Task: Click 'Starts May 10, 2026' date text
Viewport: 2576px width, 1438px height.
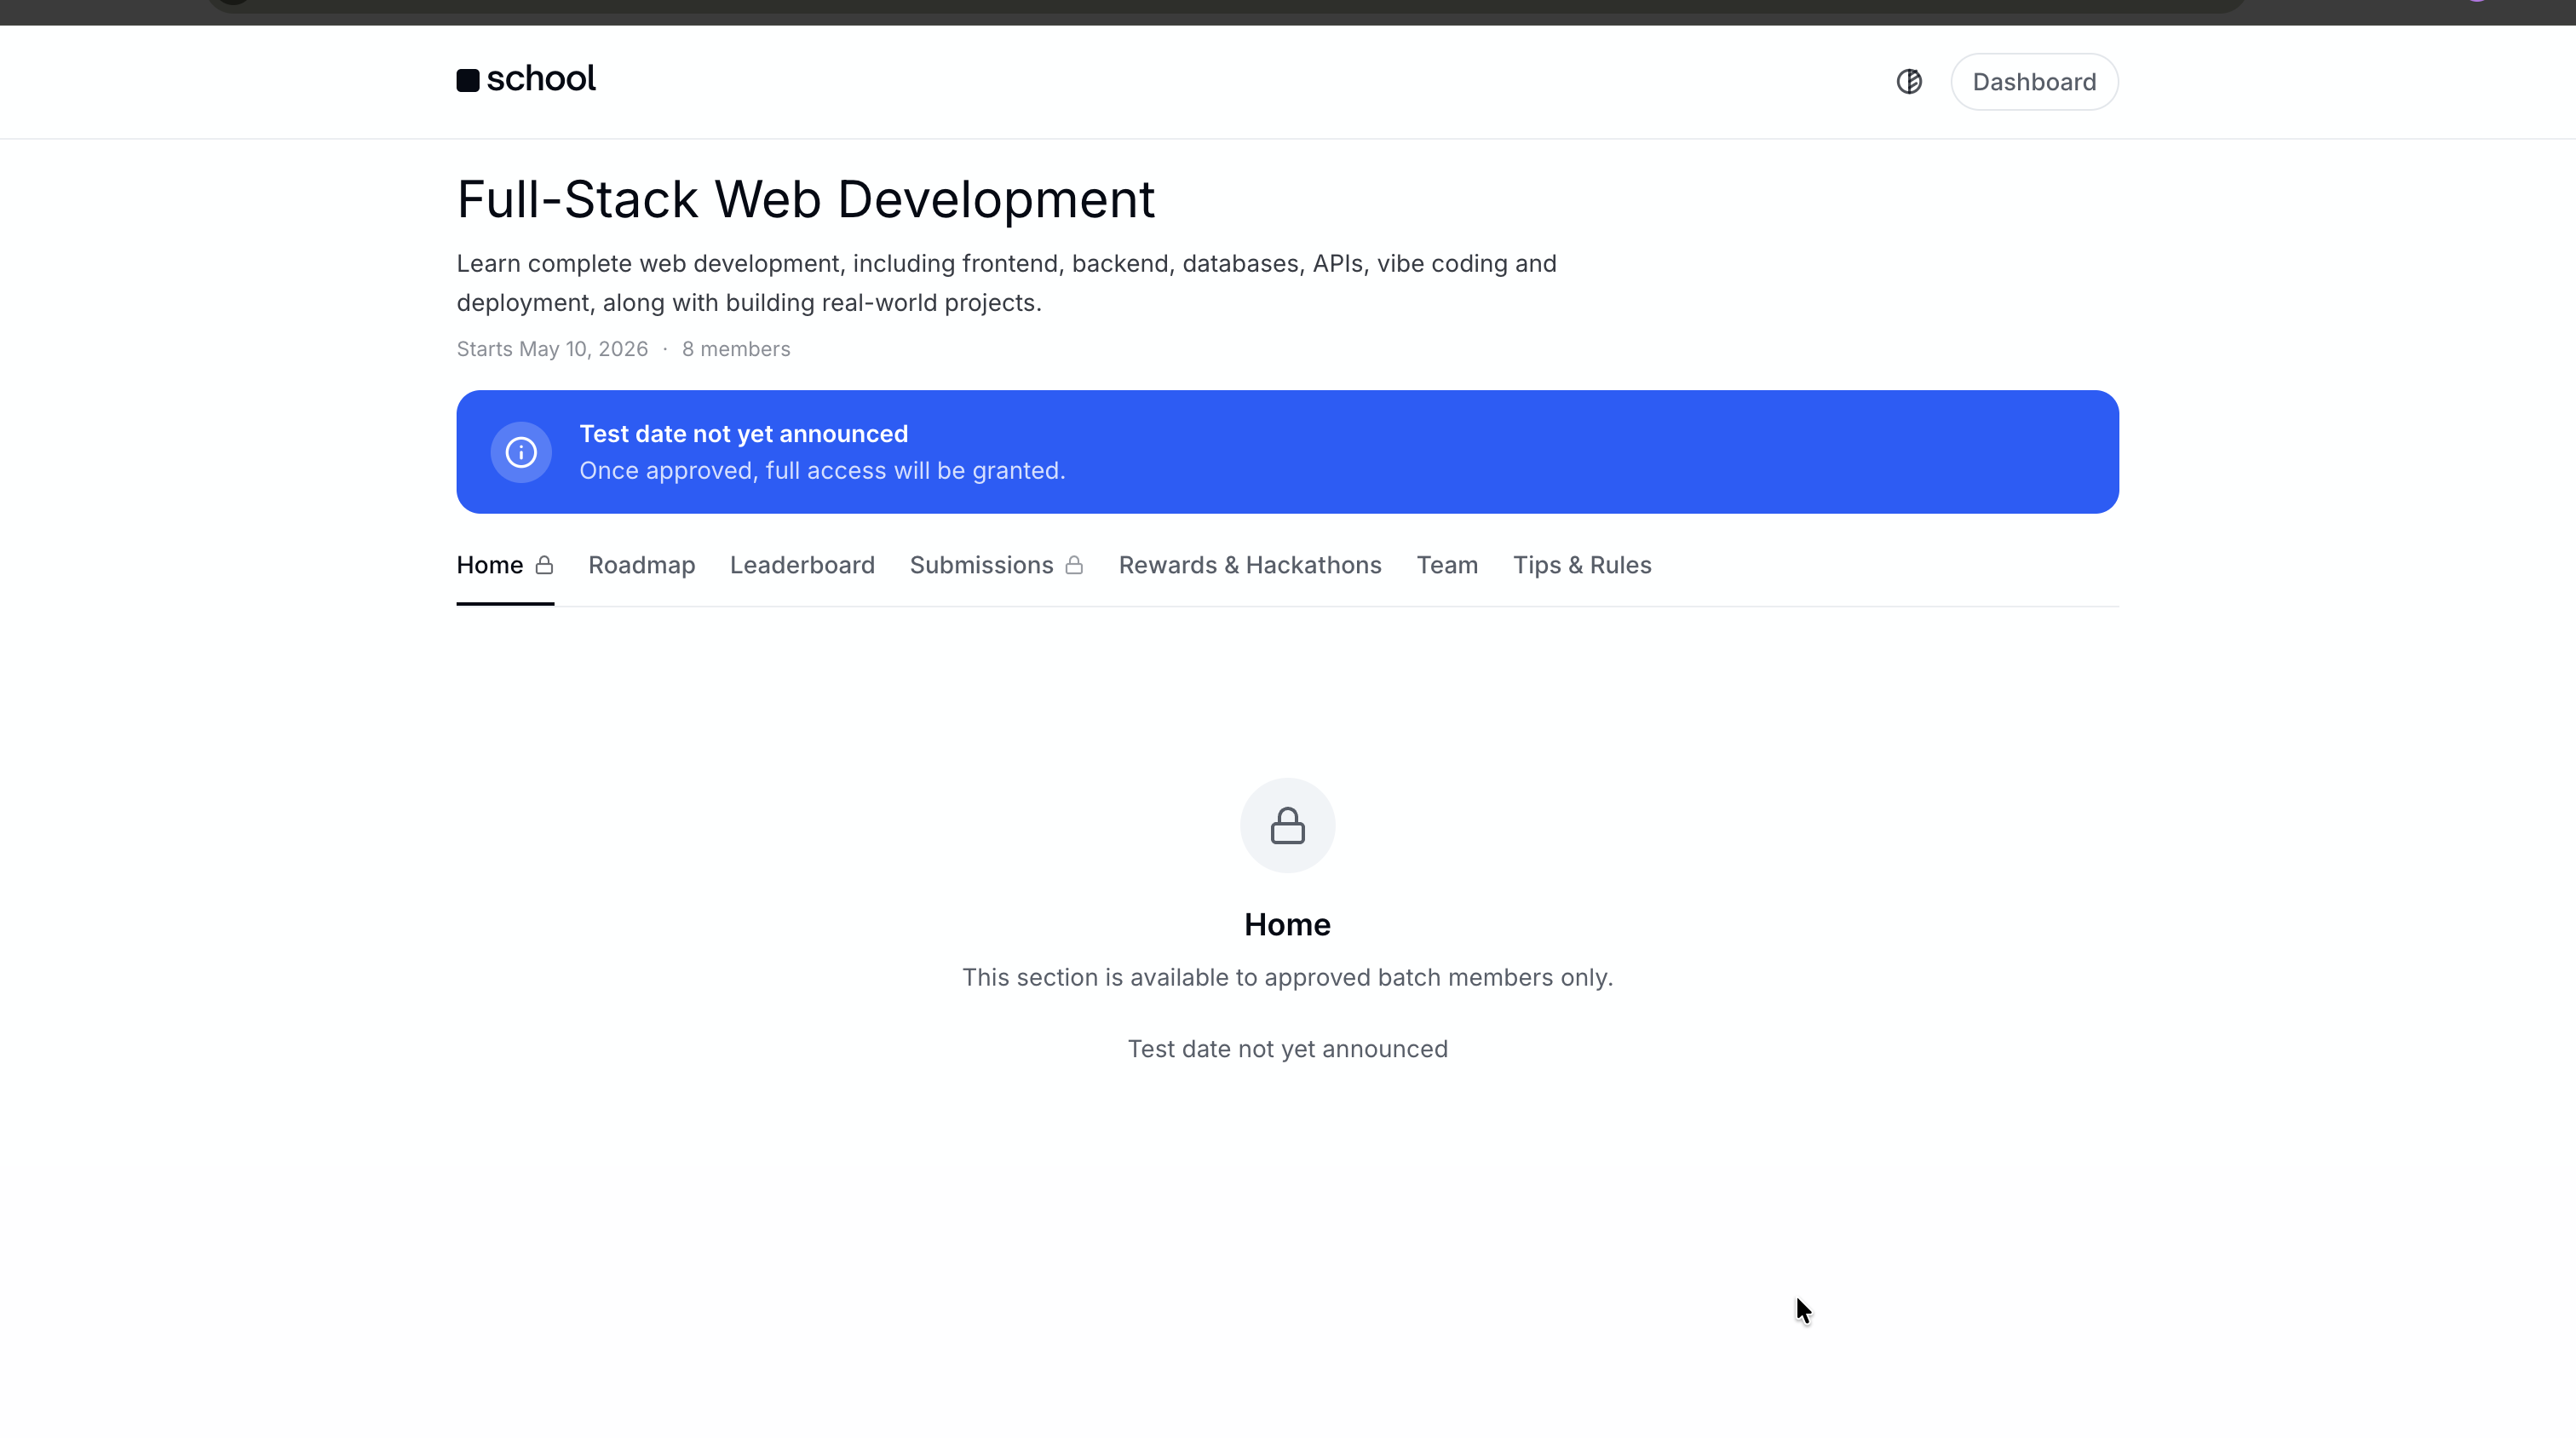Action: pos(552,349)
